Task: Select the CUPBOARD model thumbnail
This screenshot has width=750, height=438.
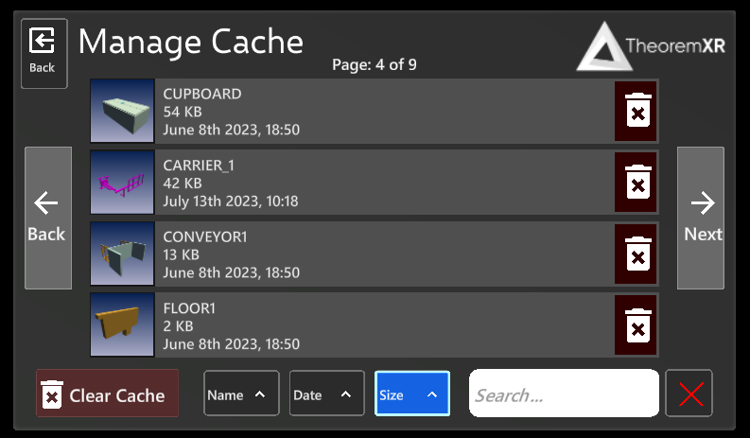Action: [122, 111]
